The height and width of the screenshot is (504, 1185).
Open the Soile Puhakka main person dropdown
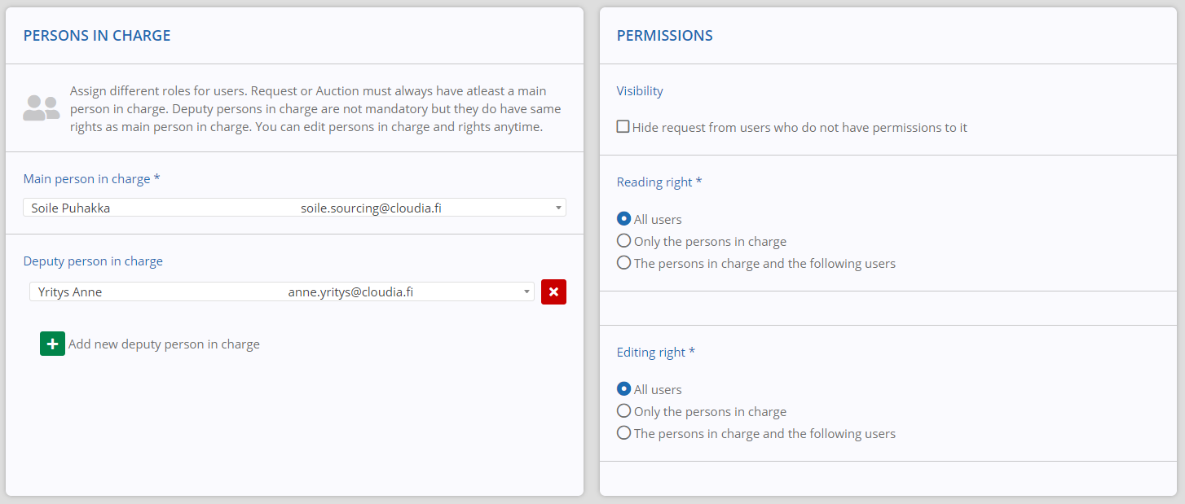(x=285, y=208)
